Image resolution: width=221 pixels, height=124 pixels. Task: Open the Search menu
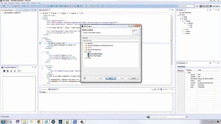pyautogui.click(x=18, y=3)
